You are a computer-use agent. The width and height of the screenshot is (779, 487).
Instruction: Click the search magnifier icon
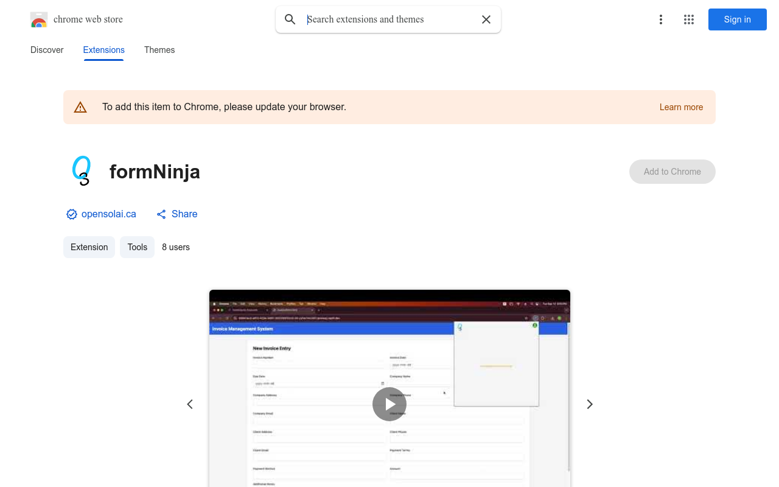[290, 19]
